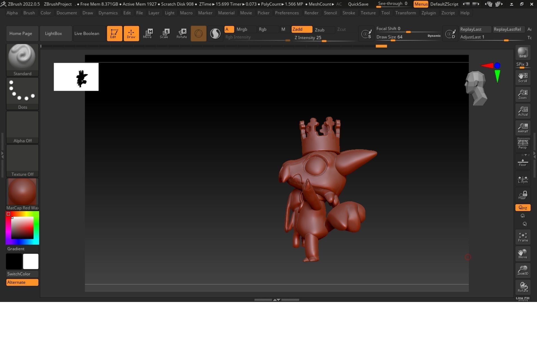Image resolution: width=537 pixels, height=340 pixels.
Task: Select the black secondary color swatch
Action: point(14,261)
